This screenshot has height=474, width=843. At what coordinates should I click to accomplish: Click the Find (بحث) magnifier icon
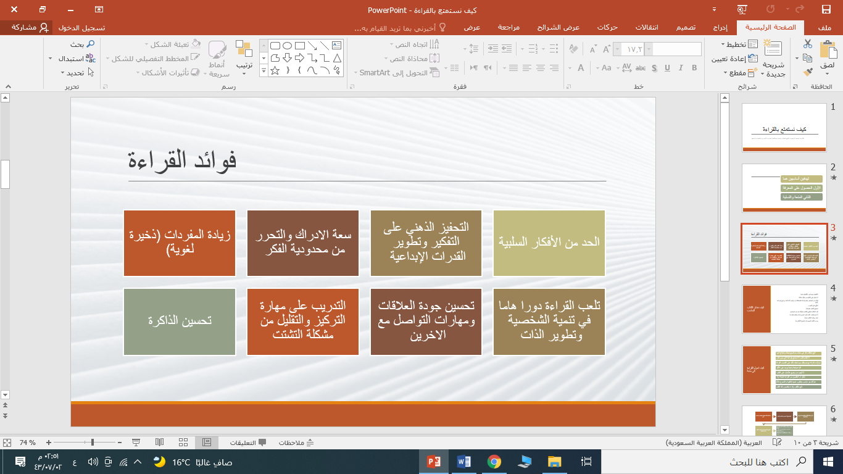point(90,44)
